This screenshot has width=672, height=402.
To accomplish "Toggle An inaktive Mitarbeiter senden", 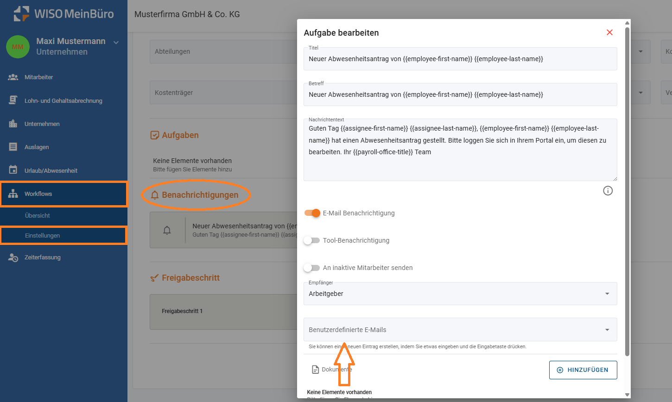I will tap(311, 268).
